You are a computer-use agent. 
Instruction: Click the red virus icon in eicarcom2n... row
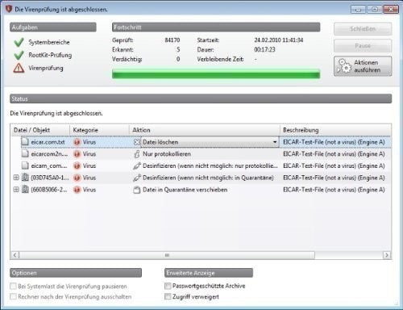point(77,154)
